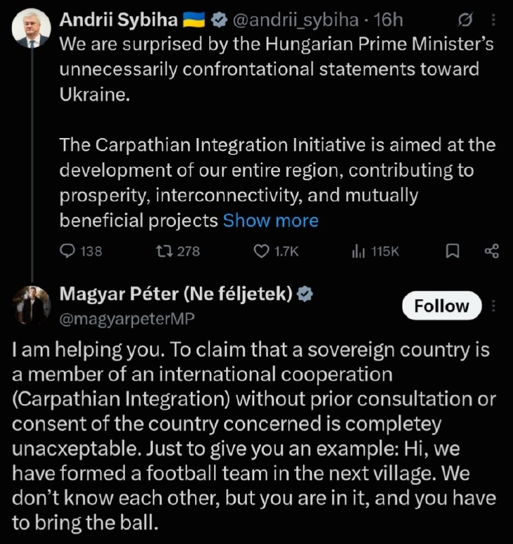This screenshot has height=544, width=513.
Task: Open more options for Sybiha's tweet
Action: pos(493,20)
